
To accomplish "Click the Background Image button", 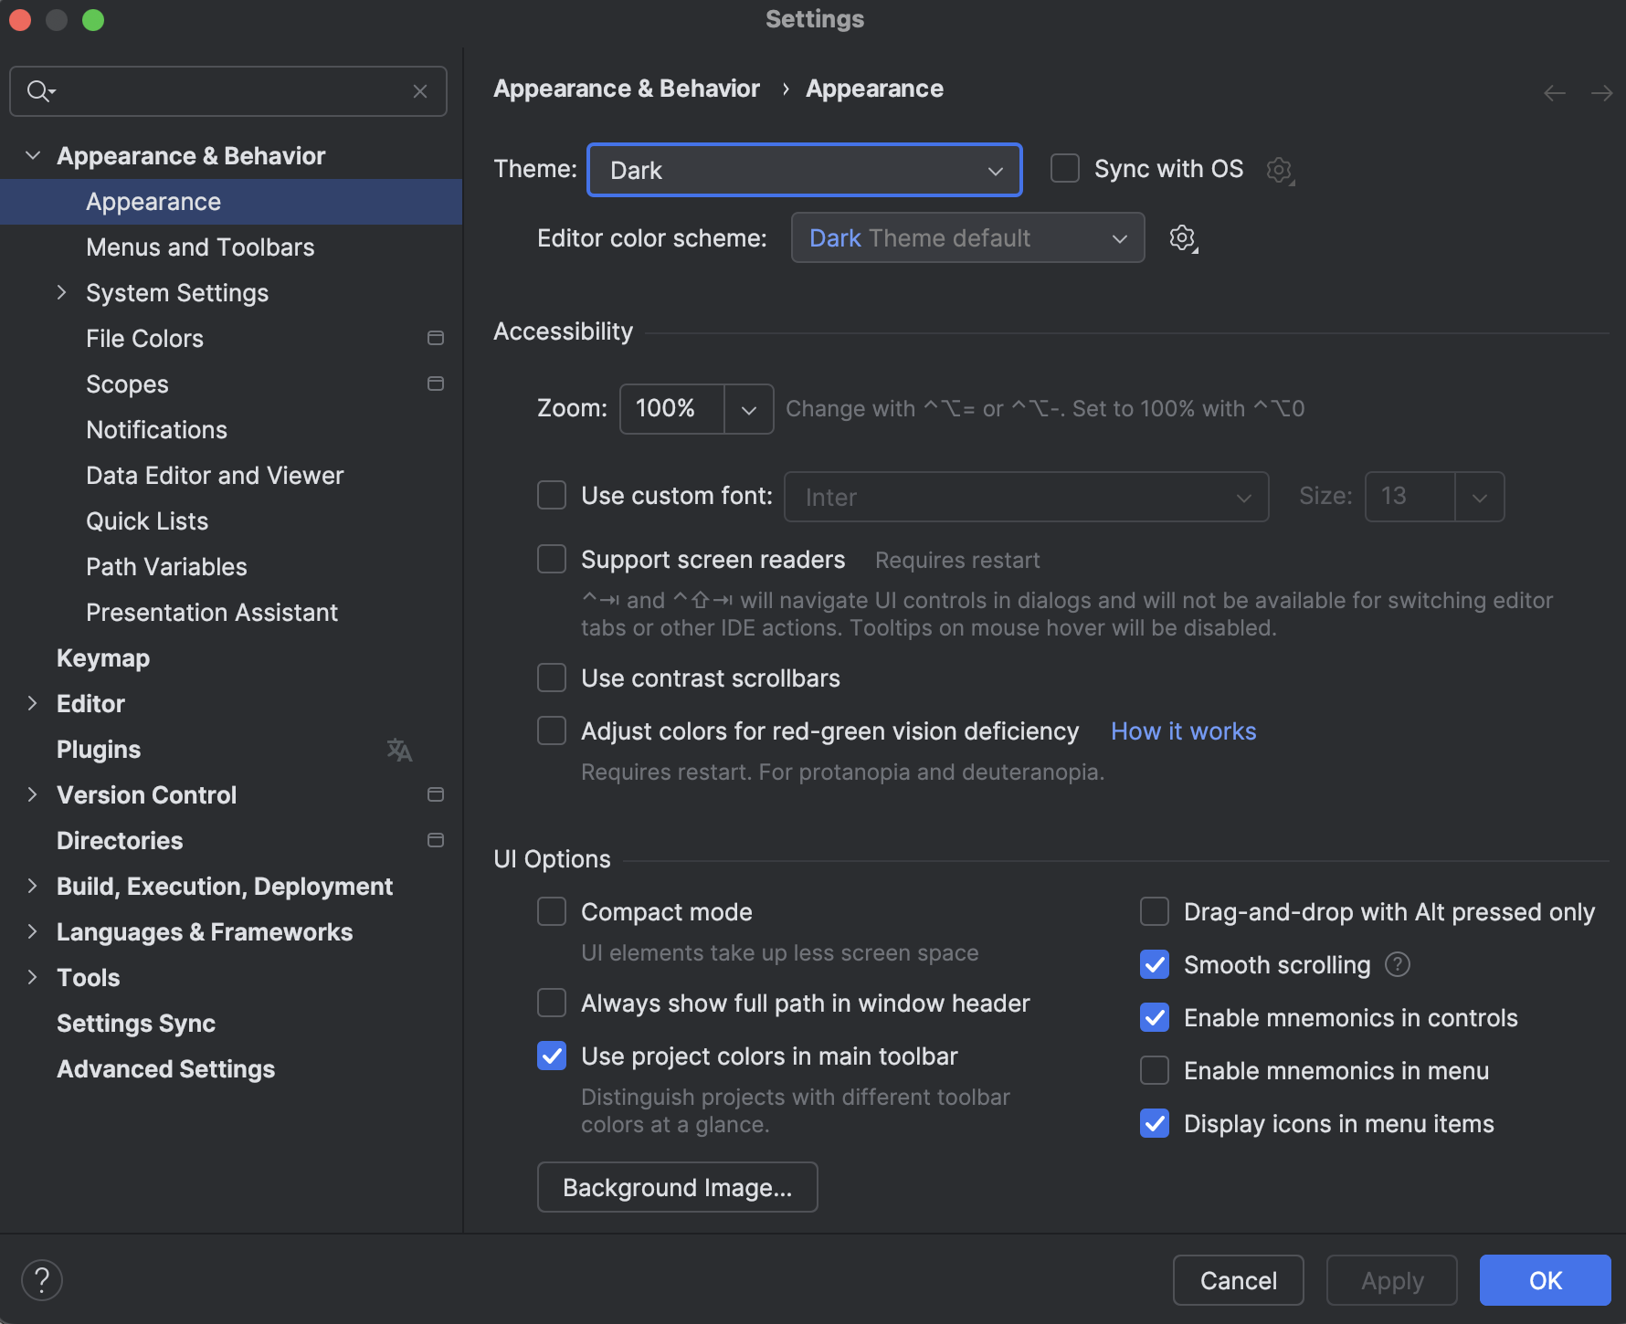I will tap(677, 1186).
